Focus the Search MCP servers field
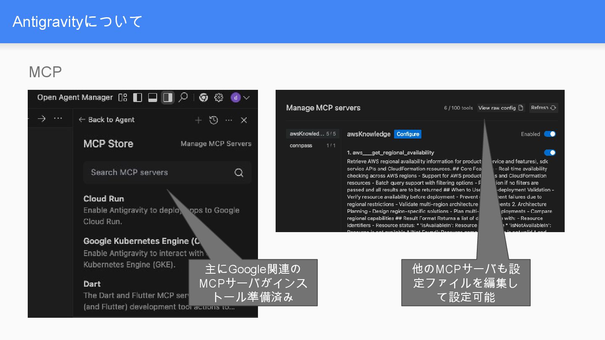The image size is (605, 340). coord(167,173)
